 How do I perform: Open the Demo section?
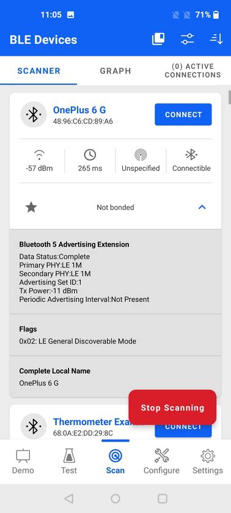tap(23, 462)
